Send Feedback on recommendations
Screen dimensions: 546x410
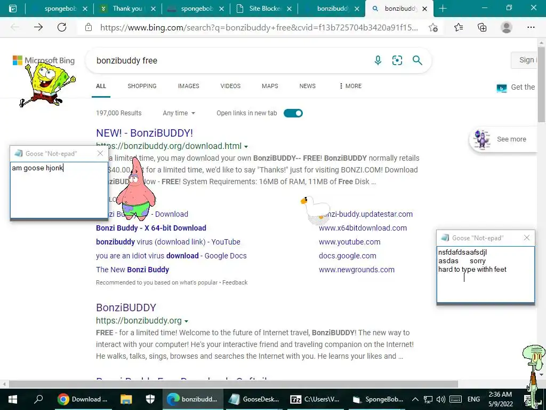pos(235,282)
